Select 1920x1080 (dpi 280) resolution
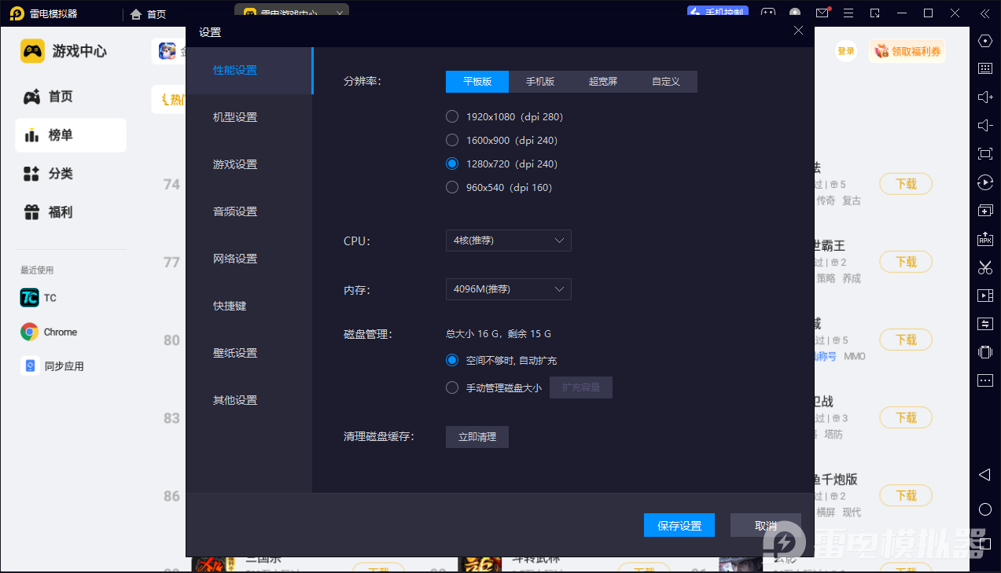Image resolution: width=1001 pixels, height=573 pixels. click(504, 116)
